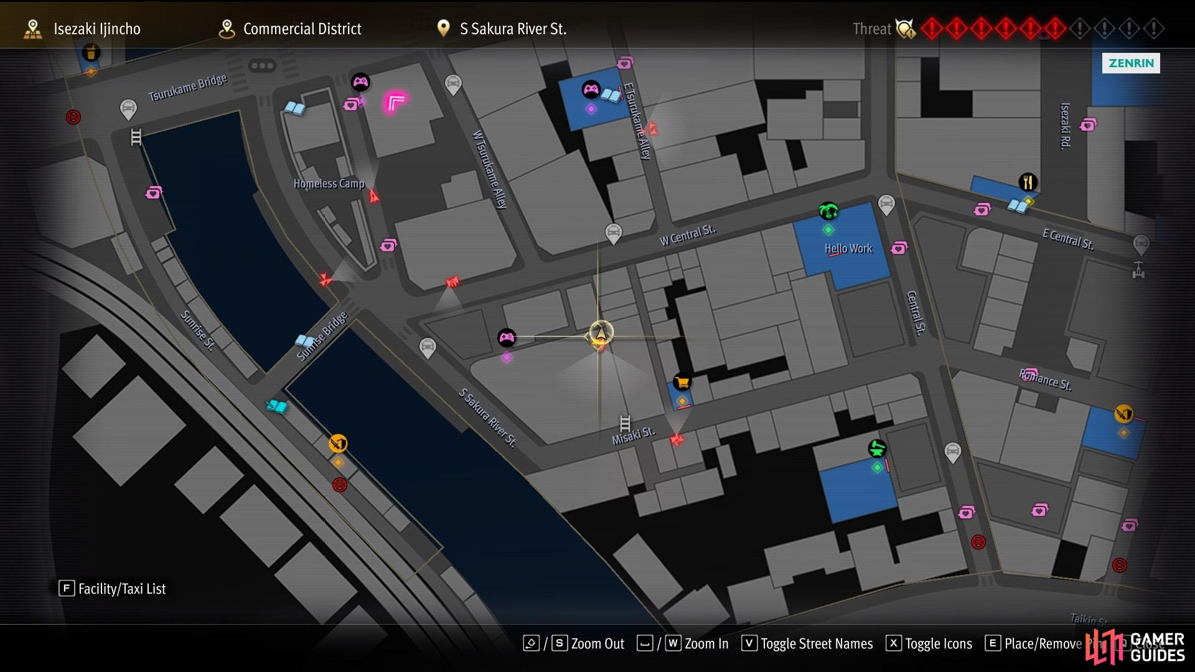Select the blue book icon on Sunrise Bridge
The height and width of the screenshot is (672, 1195).
[x=304, y=341]
